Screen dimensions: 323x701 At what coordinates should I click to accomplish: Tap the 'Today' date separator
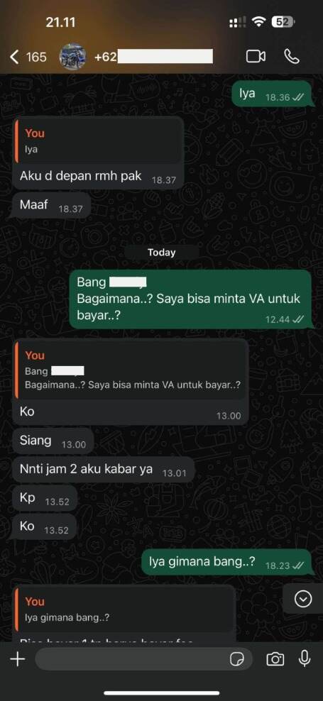point(162,252)
